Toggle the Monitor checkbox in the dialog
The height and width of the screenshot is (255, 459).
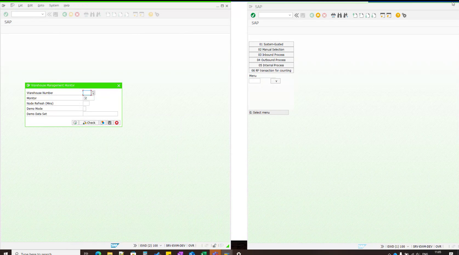pos(85,98)
